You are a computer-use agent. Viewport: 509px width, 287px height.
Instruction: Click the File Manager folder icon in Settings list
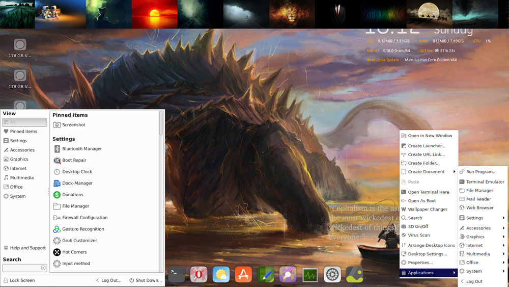pos(57,206)
